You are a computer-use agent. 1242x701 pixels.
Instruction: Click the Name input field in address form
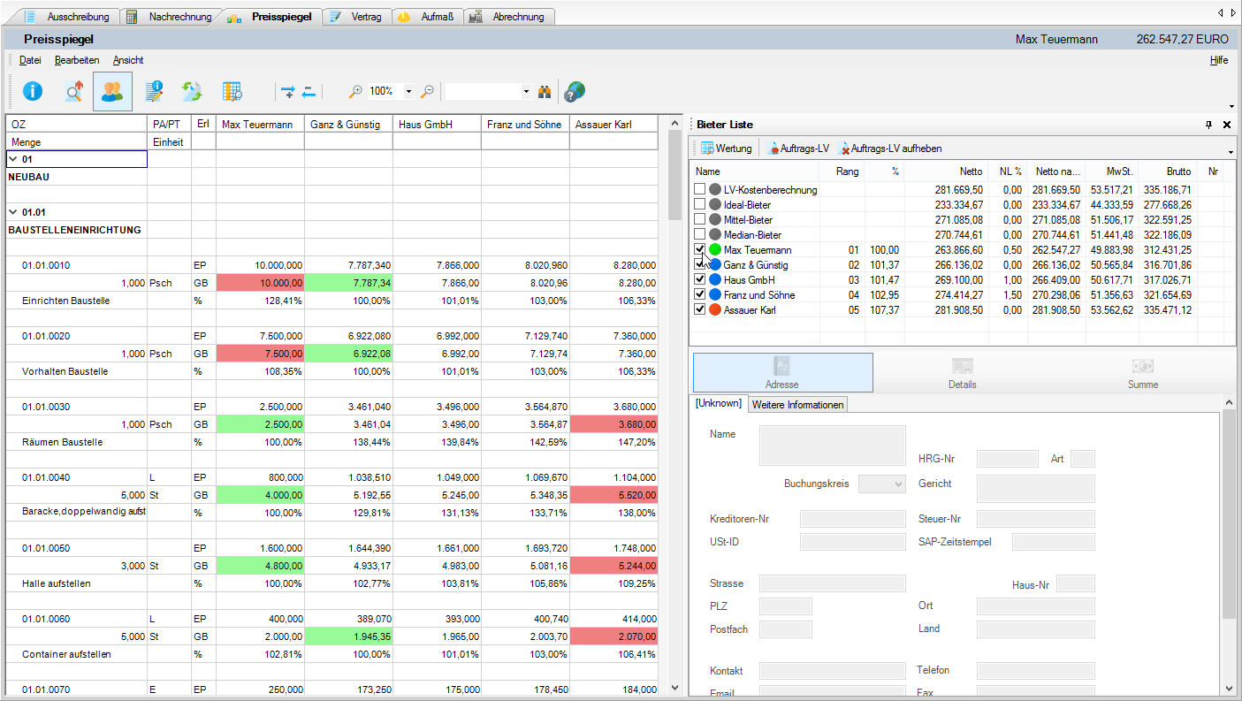pos(833,445)
